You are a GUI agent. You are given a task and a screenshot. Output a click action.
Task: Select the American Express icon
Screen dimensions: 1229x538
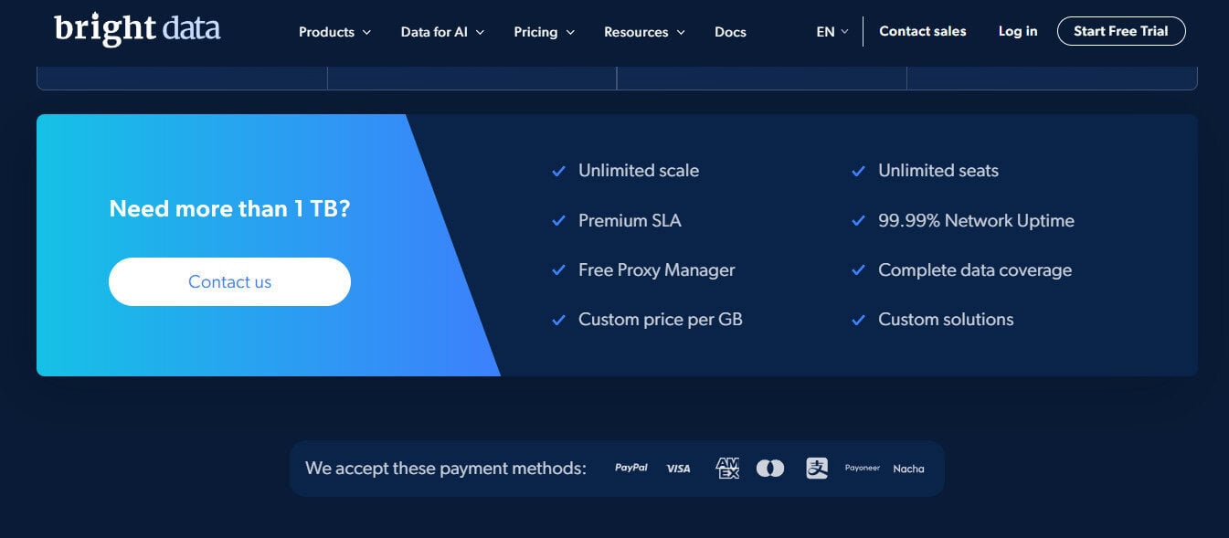pos(727,469)
